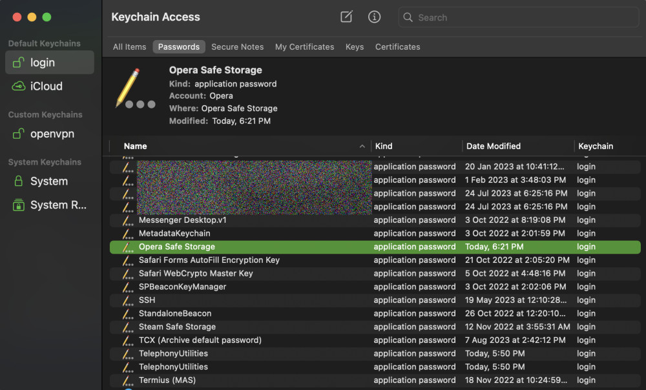The image size is (646, 390).
Task: Click the date 7 Aug 2023 at 2:42:12 PM
Action: click(x=515, y=340)
